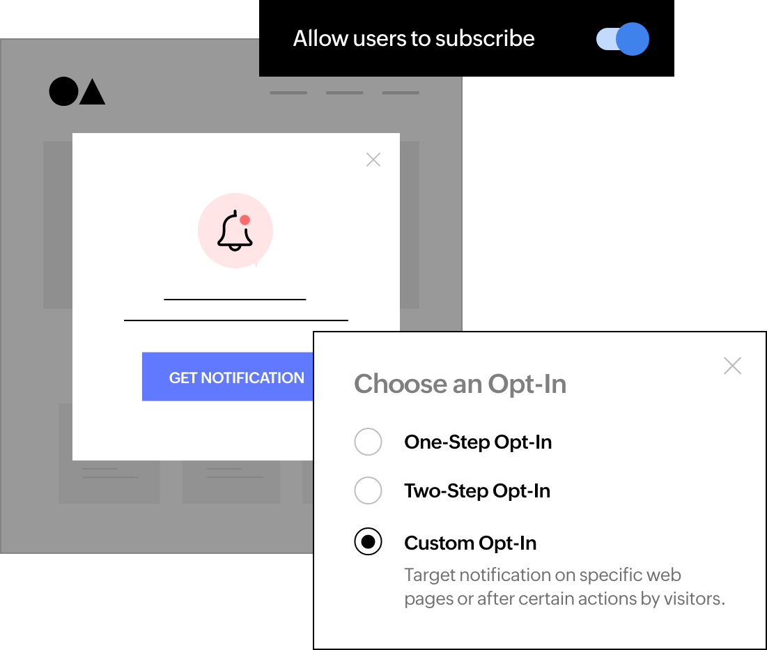Select the Custom Opt-In radio button
Screen dimensions: 767x650
368,541
